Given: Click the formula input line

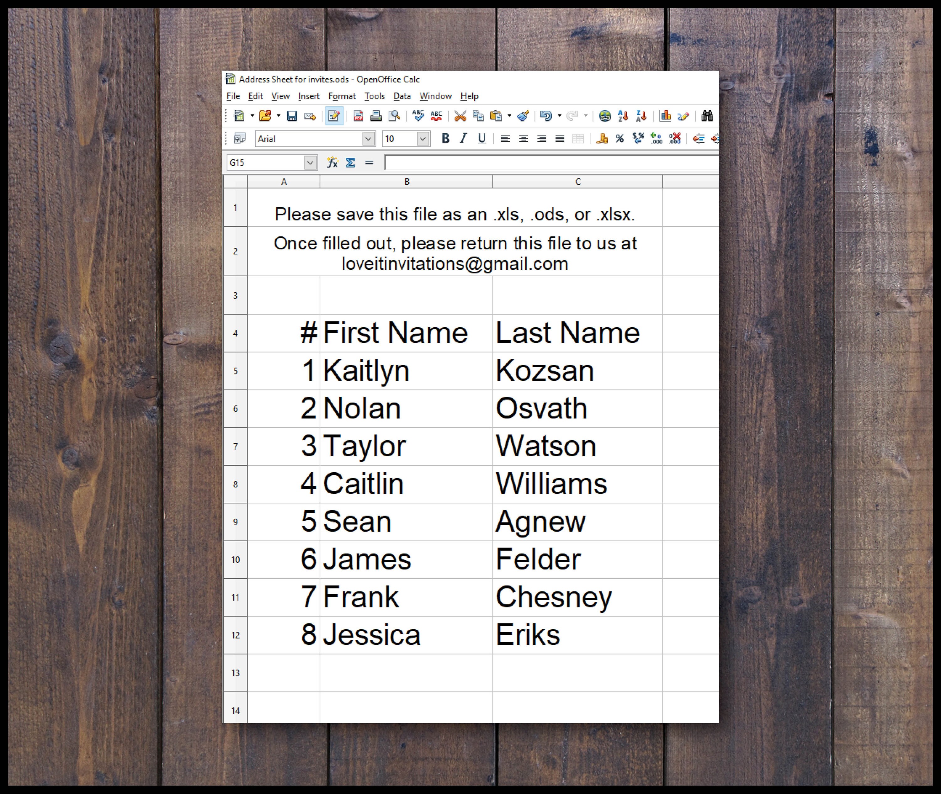Looking at the screenshot, I should [x=551, y=162].
